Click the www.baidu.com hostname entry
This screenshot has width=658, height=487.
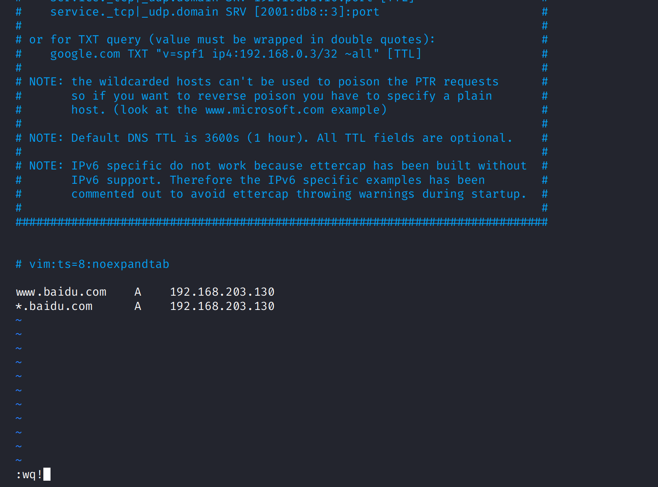click(x=61, y=292)
